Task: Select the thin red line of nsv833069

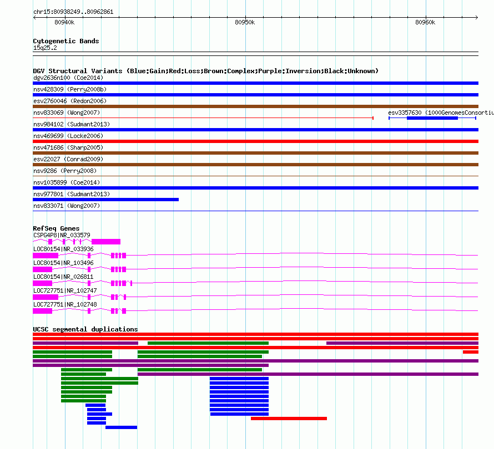Action: coord(203,118)
